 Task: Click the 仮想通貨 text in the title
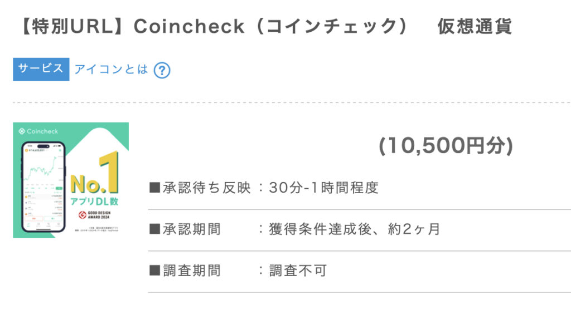[475, 27]
